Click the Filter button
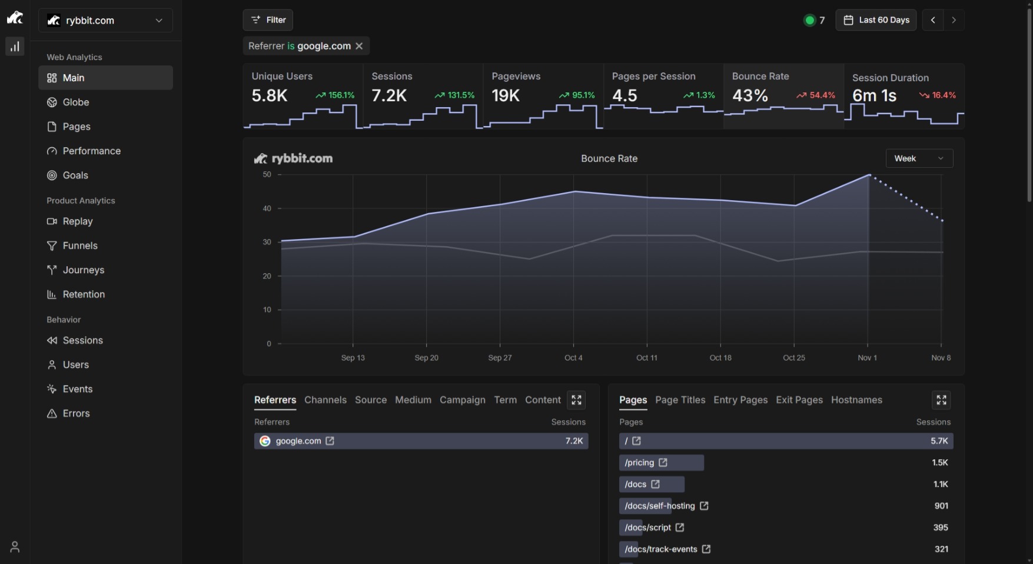This screenshot has width=1033, height=564. pos(268,20)
